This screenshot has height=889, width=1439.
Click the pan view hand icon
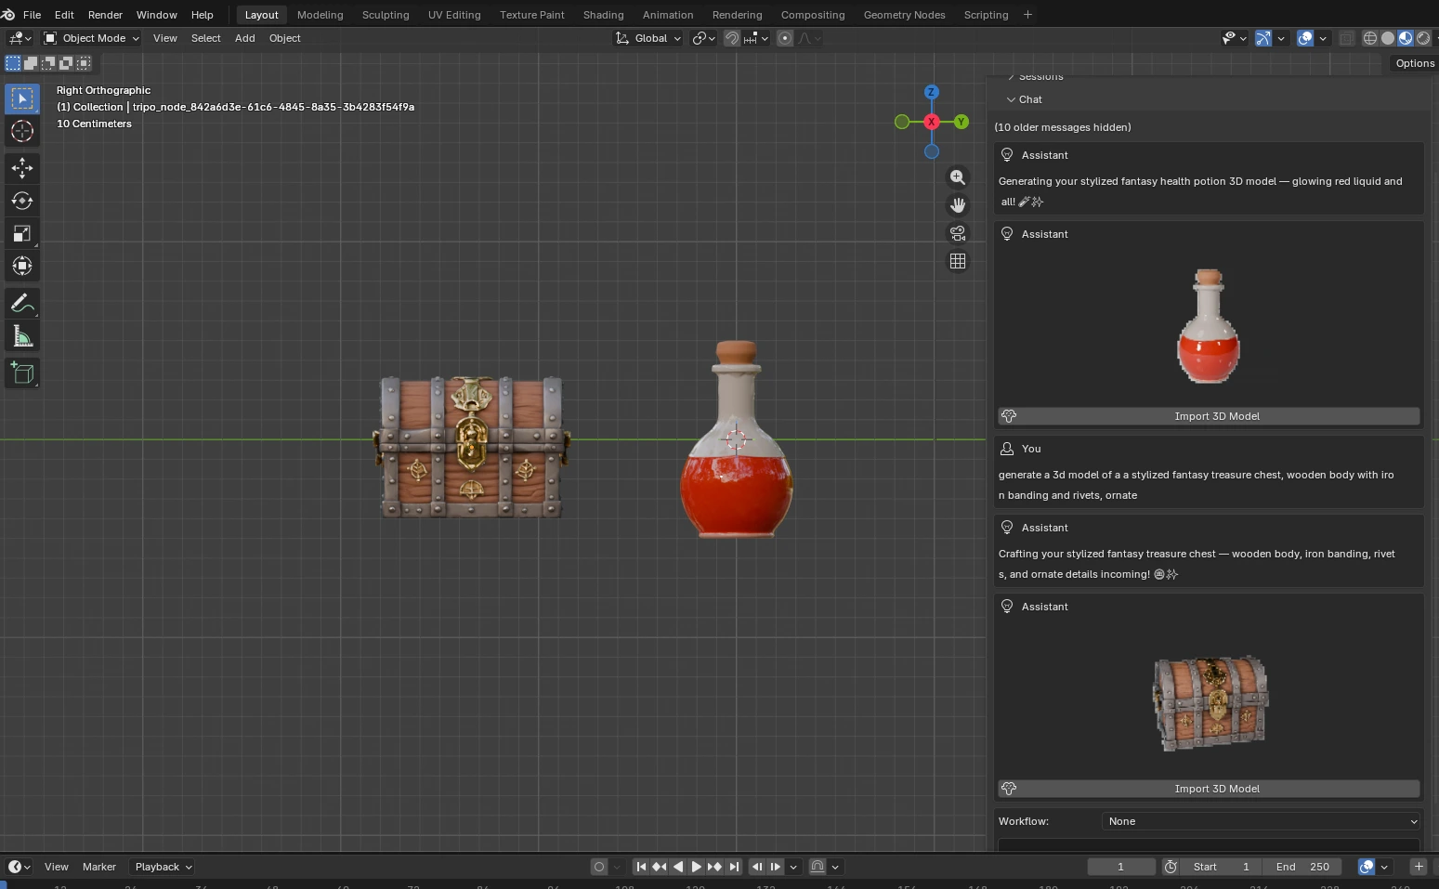click(957, 205)
